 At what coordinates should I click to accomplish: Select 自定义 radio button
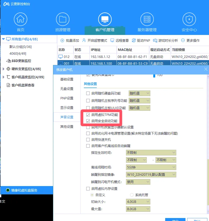[92, 195]
